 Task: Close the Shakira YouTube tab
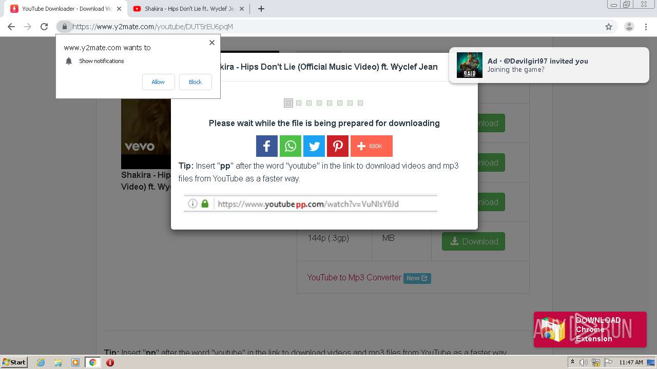click(241, 9)
